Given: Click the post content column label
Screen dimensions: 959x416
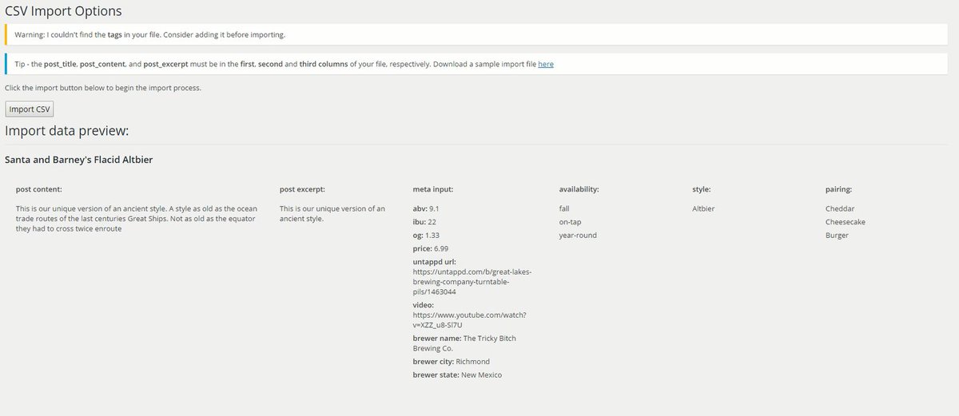Looking at the screenshot, I should [39, 189].
